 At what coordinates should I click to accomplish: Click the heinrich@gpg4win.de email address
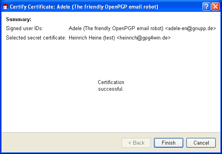(143, 38)
